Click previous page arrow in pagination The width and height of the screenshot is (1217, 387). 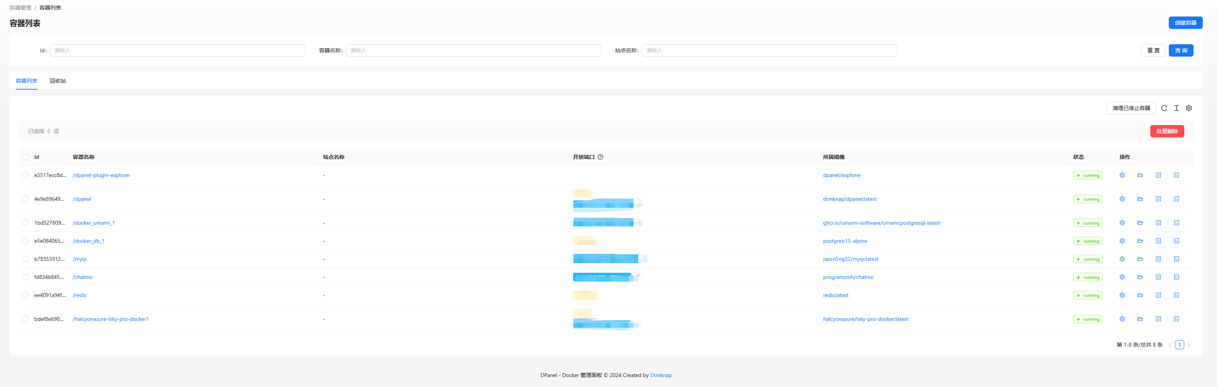pyautogui.click(x=1170, y=345)
